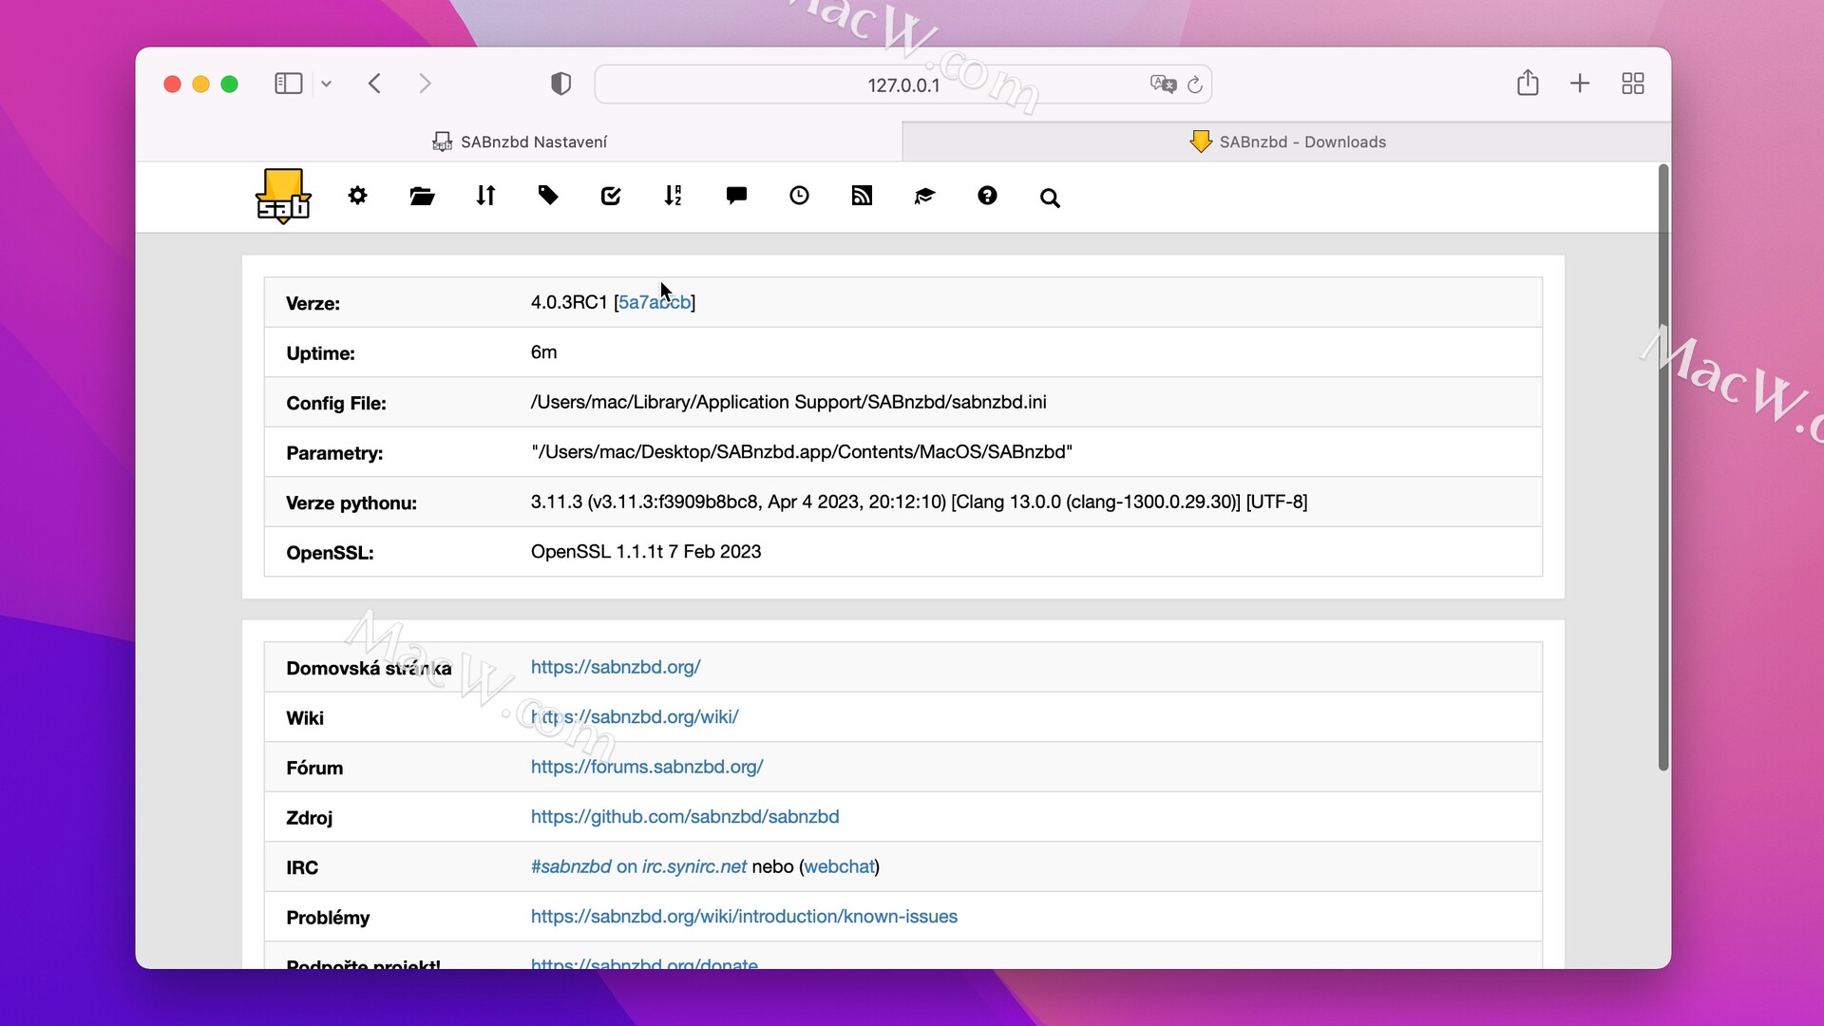Image resolution: width=1824 pixels, height=1026 pixels.
Task: Click the Wiki label
Action: click(x=305, y=718)
